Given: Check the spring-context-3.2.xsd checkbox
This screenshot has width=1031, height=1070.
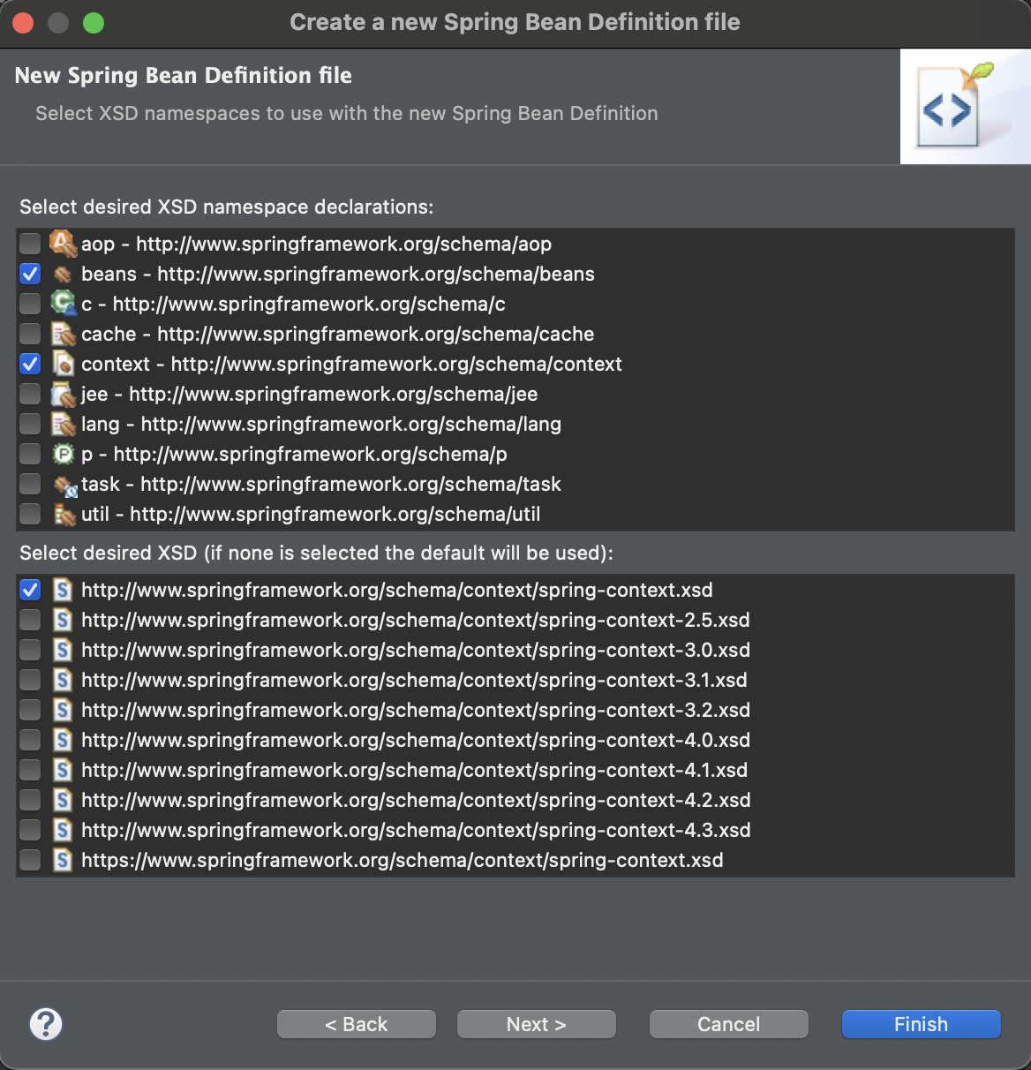Looking at the screenshot, I should (30, 710).
